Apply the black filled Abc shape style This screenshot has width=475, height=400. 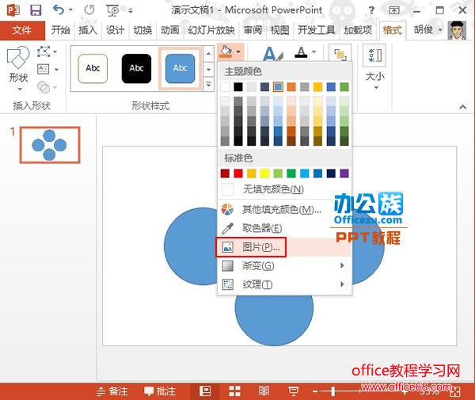pyautogui.click(x=136, y=68)
